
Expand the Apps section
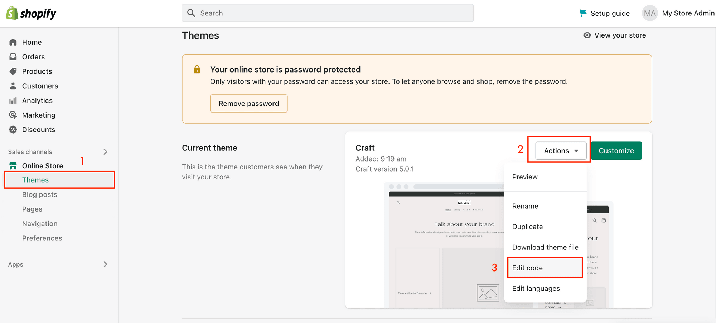105,264
